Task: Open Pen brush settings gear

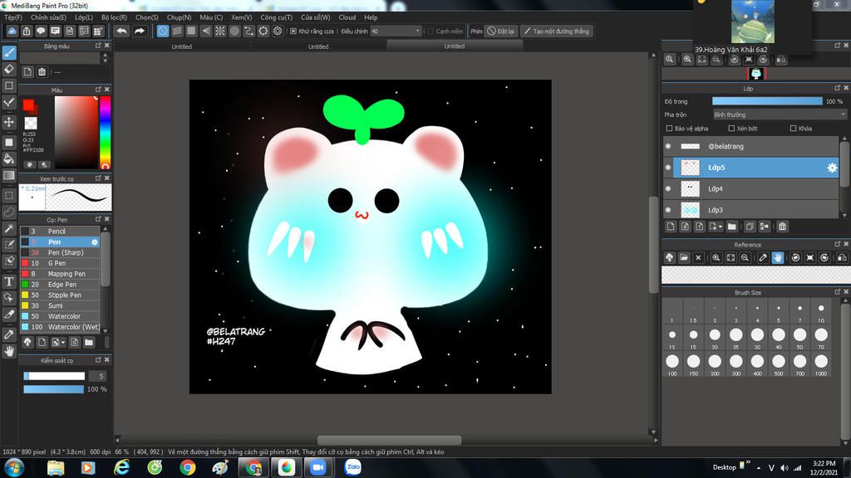Action: [x=95, y=242]
